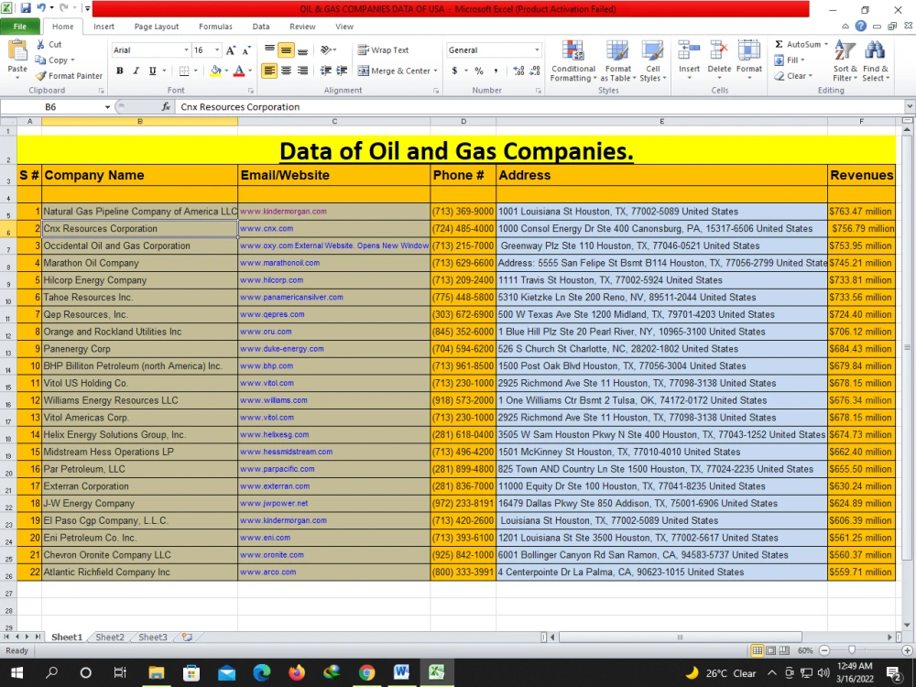The image size is (916, 687).
Task: Click the Undo arrow in title bar
Action: click(x=41, y=8)
